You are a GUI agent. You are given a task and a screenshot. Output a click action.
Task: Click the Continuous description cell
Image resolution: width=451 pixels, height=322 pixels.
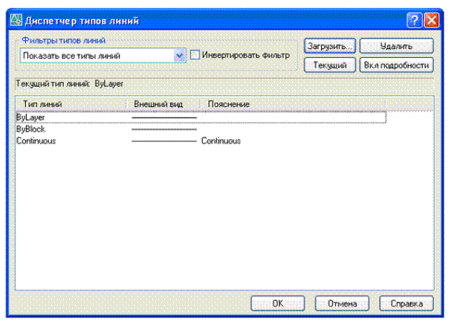[221, 141]
